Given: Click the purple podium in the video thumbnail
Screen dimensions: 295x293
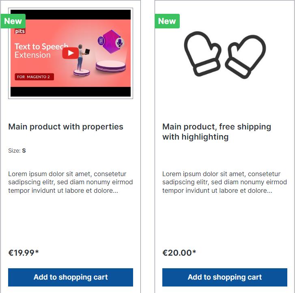Looking at the screenshot, I should tap(111, 65).
